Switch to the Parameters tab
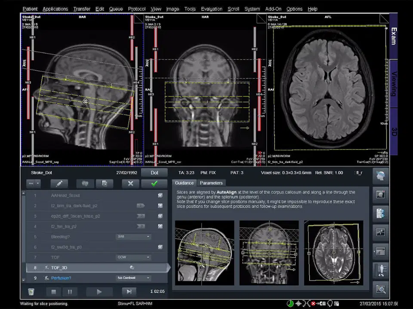 point(211,183)
